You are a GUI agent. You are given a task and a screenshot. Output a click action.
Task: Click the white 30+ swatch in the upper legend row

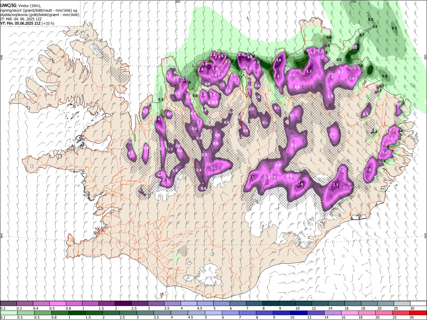coord(418,303)
